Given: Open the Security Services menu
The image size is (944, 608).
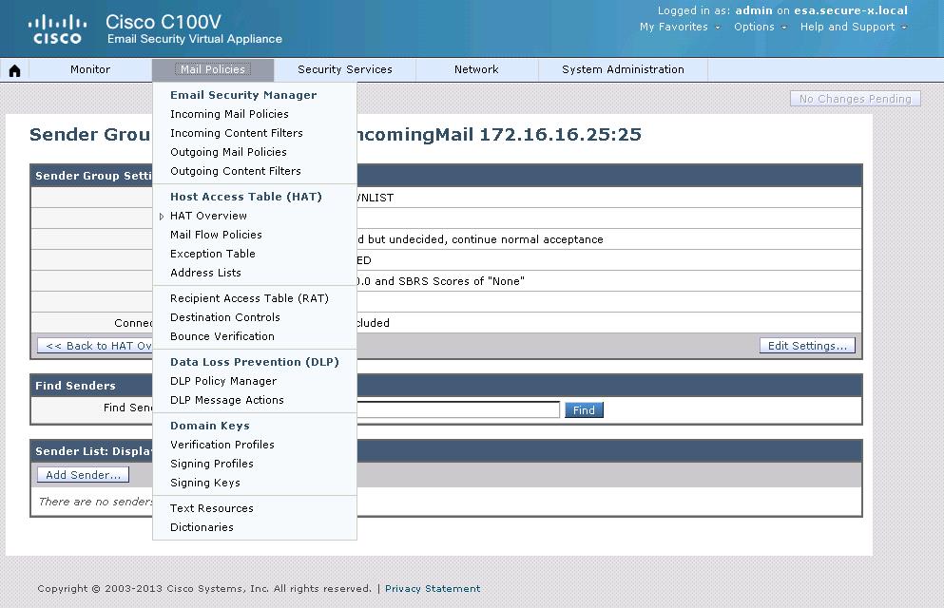Looking at the screenshot, I should click(x=345, y=69).
